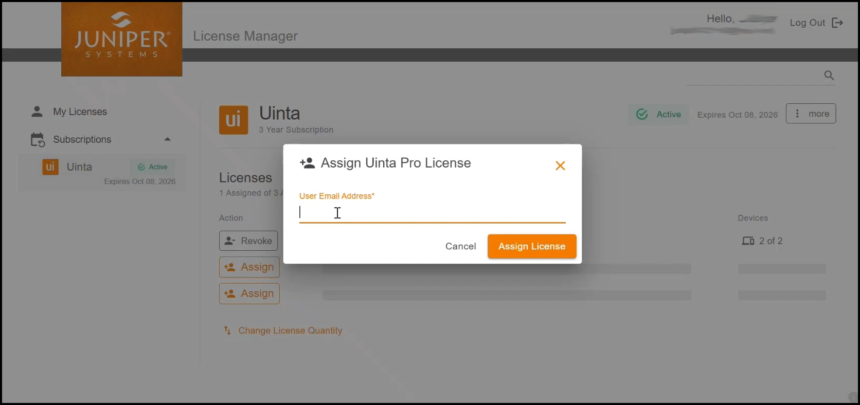This screenshot has height=405, width=860.
Task: Click the User Email Address field
Action: 432,213
